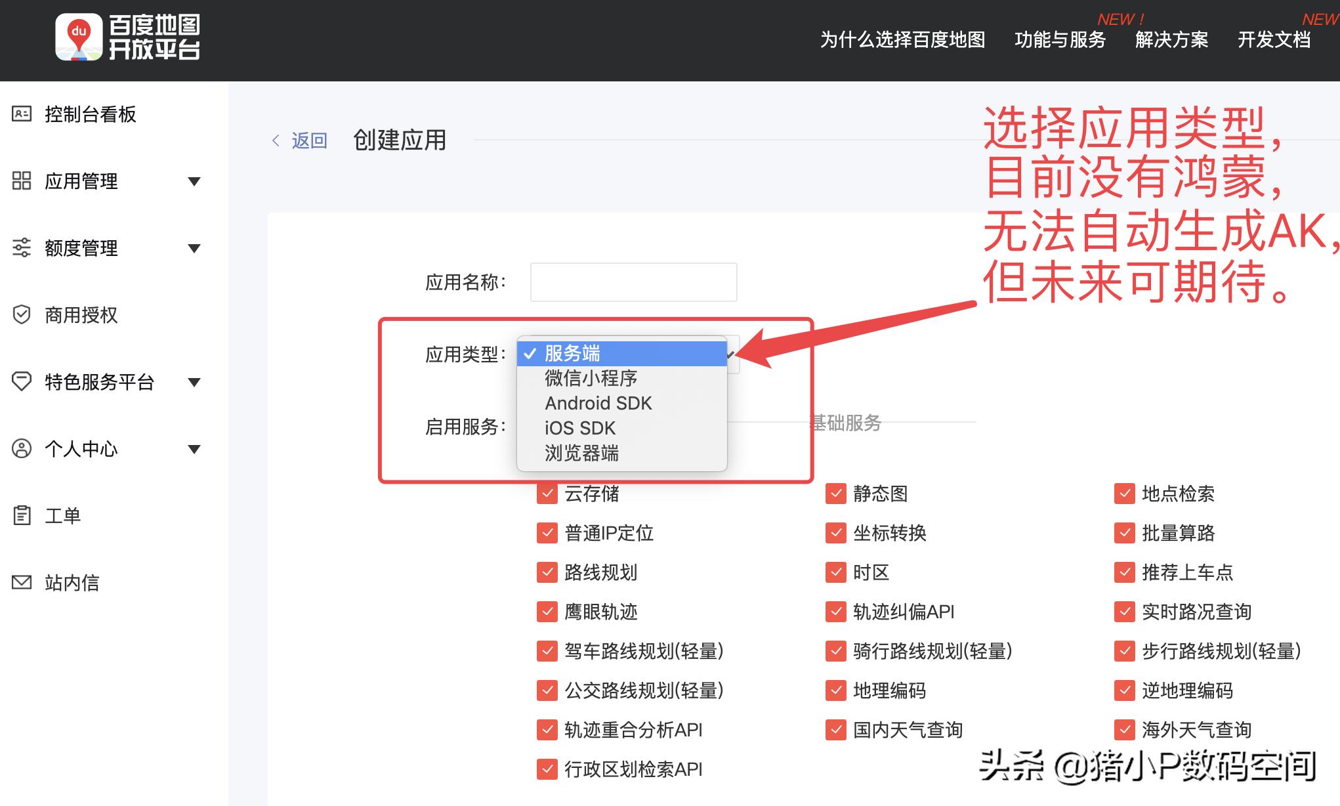This screenshot has height=806, width=1340.
Task: Open the 个人中心 user icon
Action: (x=20, y=449)
